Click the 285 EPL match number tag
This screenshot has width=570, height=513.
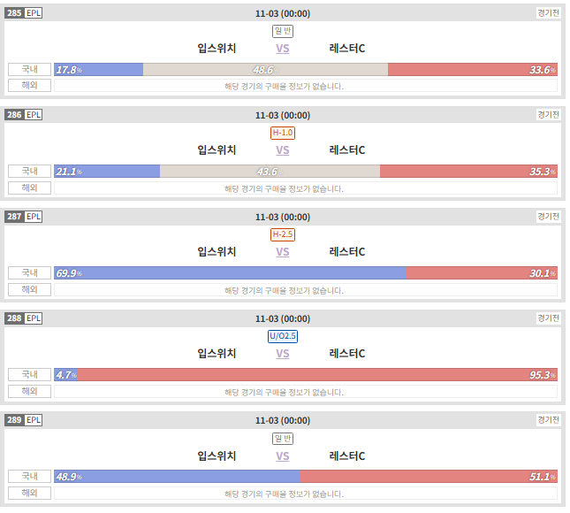click(x=24, y=13)
